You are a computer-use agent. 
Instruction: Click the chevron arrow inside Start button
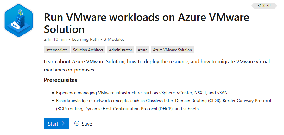pos(63,123)
